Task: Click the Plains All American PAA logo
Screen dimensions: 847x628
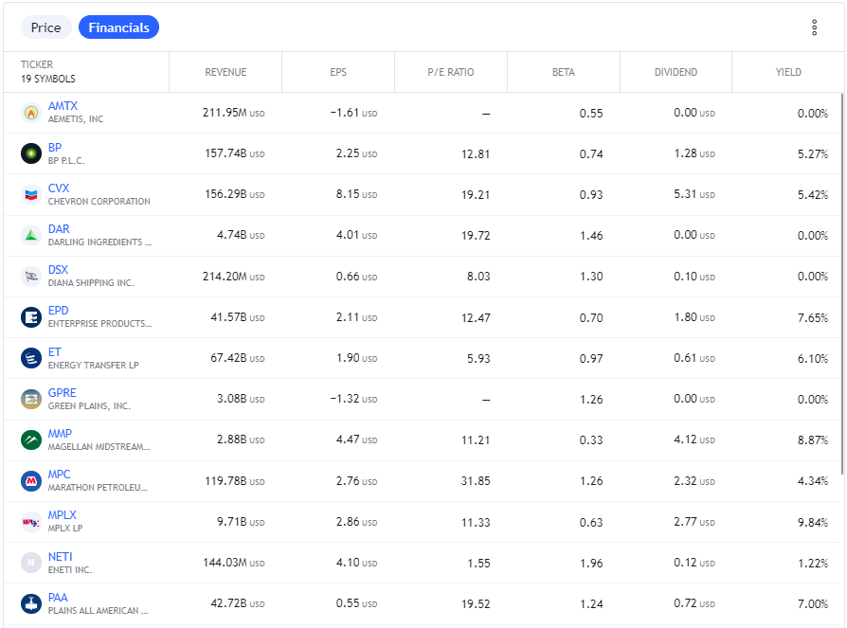Action: (31, 603)
